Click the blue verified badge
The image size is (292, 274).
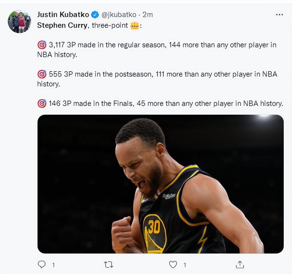point(95,15)
